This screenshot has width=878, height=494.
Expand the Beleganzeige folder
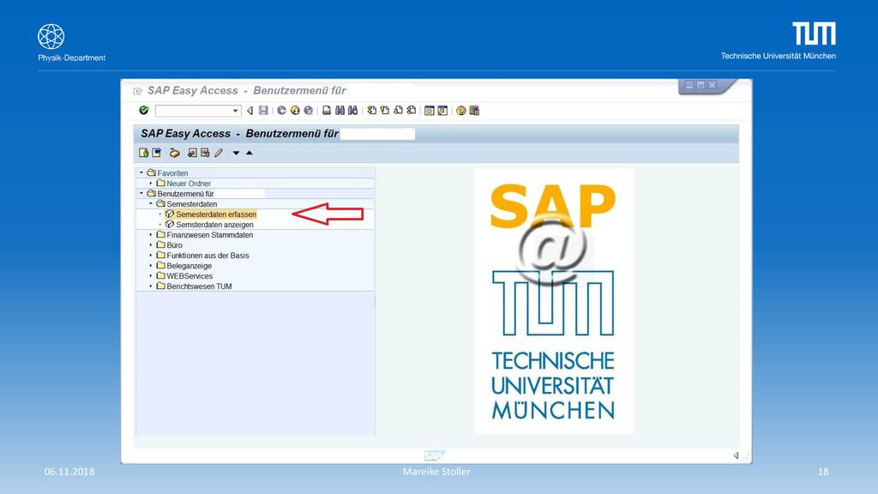tap(151, 266)
